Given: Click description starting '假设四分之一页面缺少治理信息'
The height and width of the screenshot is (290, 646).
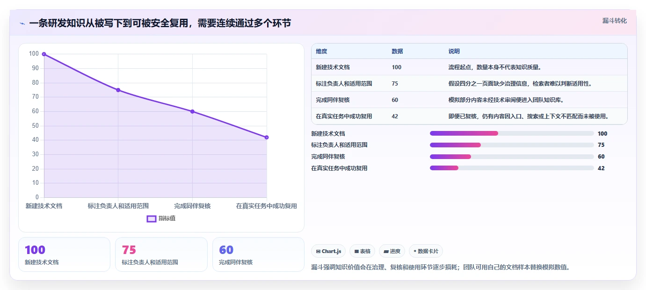Looking at the screenshot, I should click(520, 84).
